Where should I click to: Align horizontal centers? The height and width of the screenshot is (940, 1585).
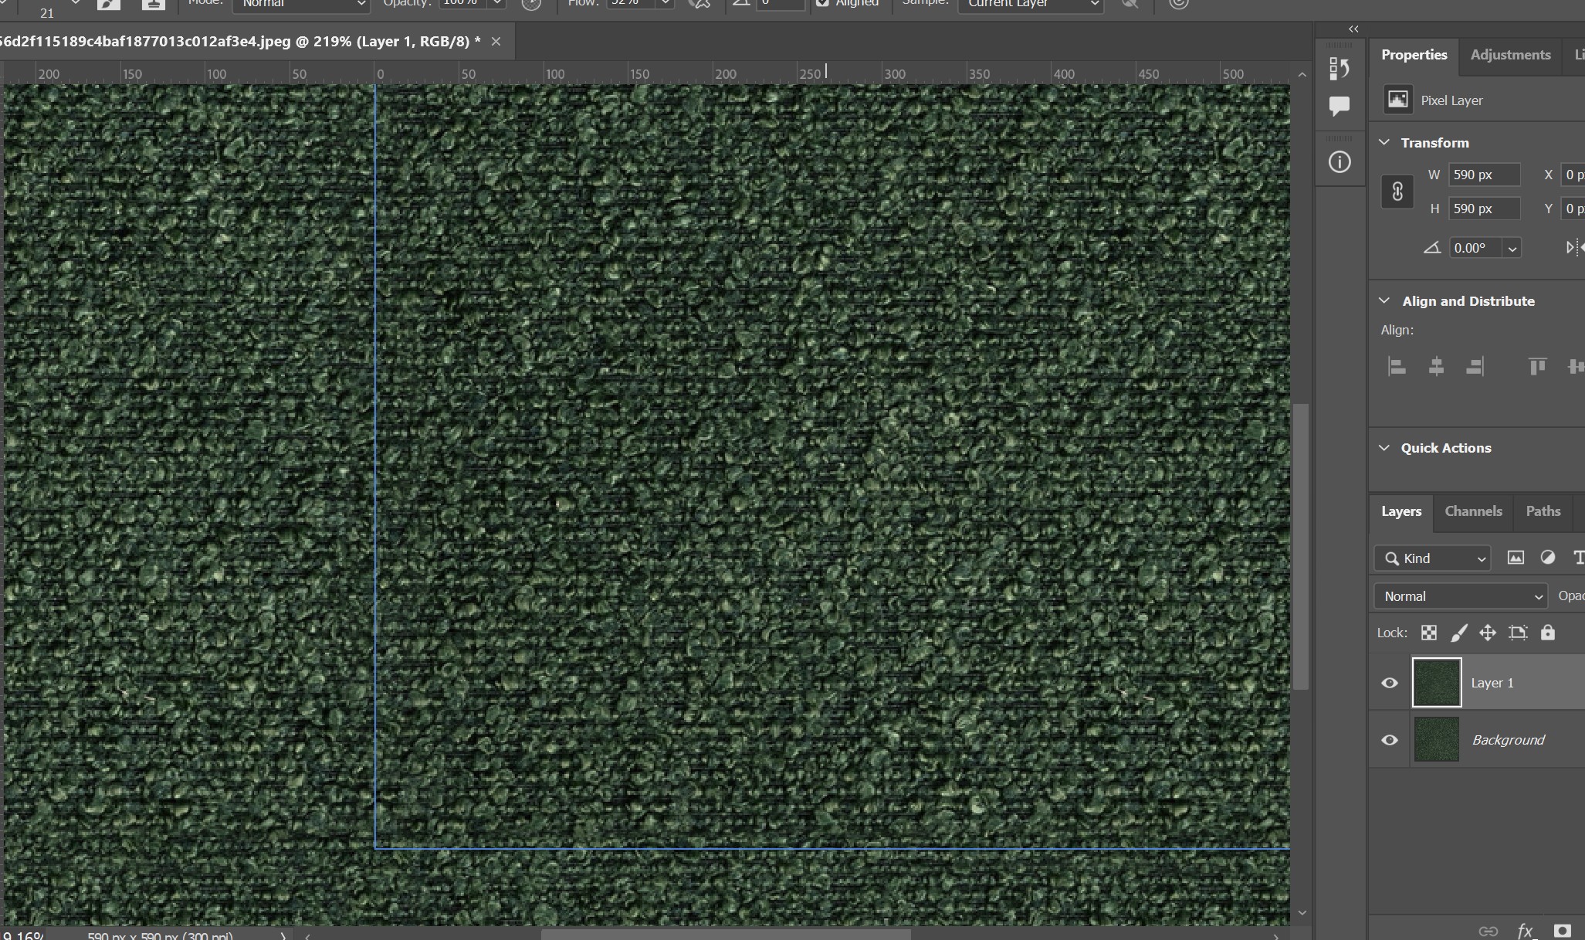pos(1436,366)
